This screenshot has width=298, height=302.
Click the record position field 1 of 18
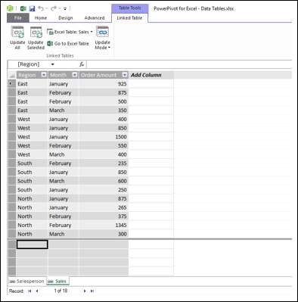pos(61,291)
